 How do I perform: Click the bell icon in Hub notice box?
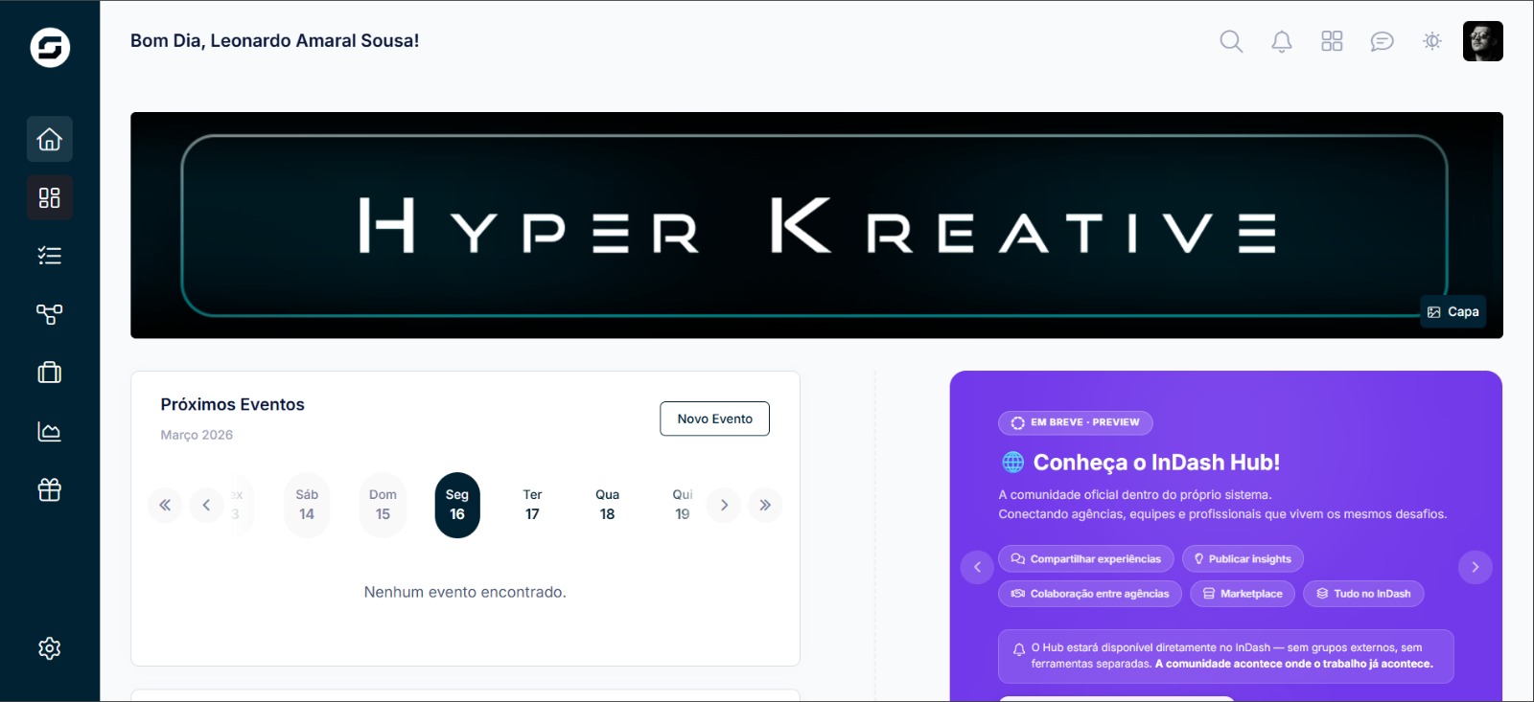(x=1018, y=649)
